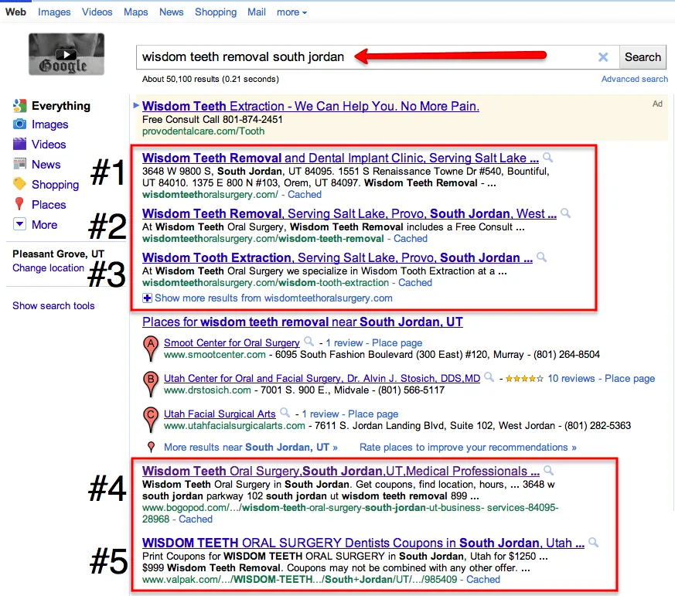
Task: Switch to the Images tab in top bar
Action: [54, 12]
